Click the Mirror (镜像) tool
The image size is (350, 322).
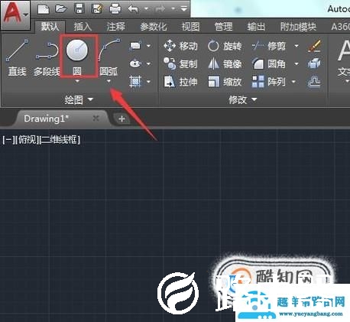(x=225, y=64)
